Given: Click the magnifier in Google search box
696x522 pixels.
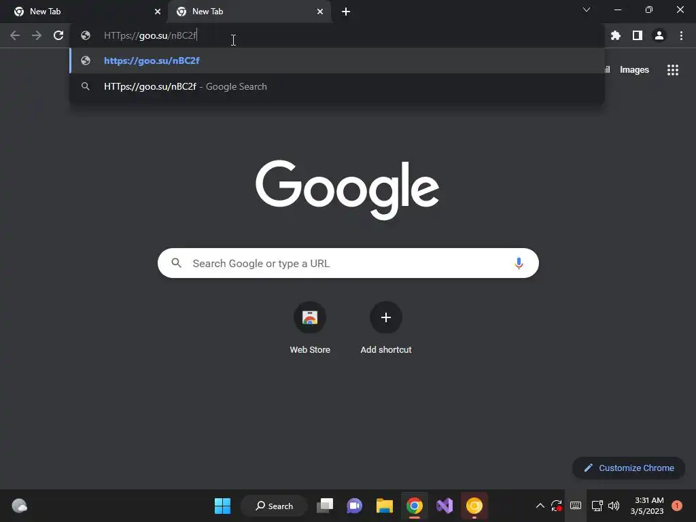Looking at the screenshot, I should 176,263.
